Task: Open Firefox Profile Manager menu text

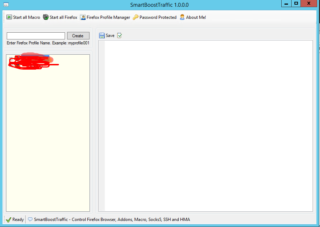Action: click(108, 17)
